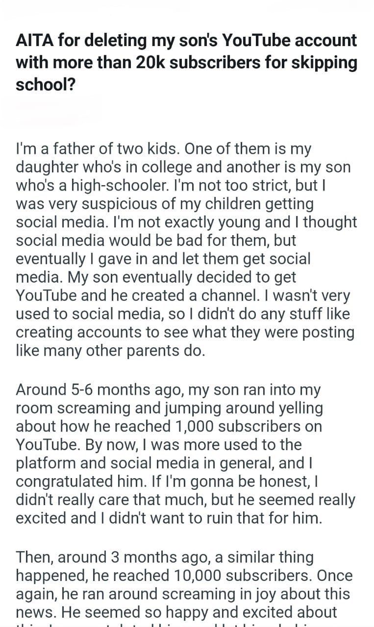Click the phrase "screaming and jumping around"
The height and width of the screenshot is (627, 374).
[151, 408]
